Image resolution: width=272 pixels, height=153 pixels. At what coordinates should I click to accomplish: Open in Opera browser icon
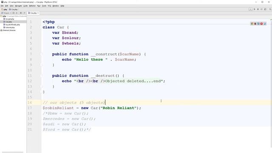(261, 24)
